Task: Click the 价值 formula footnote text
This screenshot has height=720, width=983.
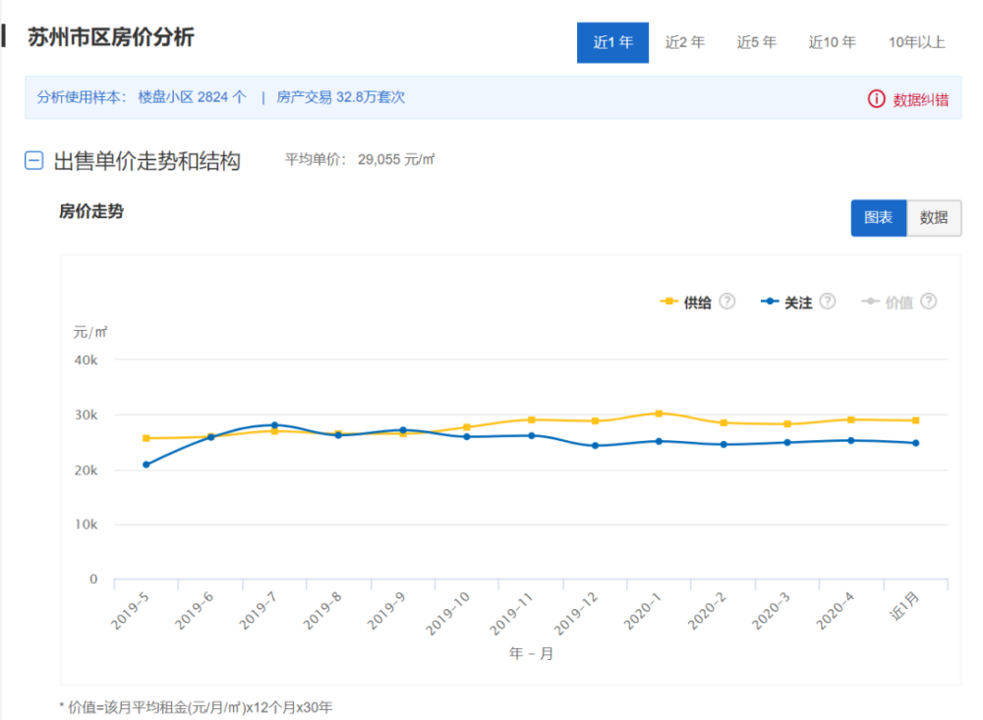Action: point(196,707)
